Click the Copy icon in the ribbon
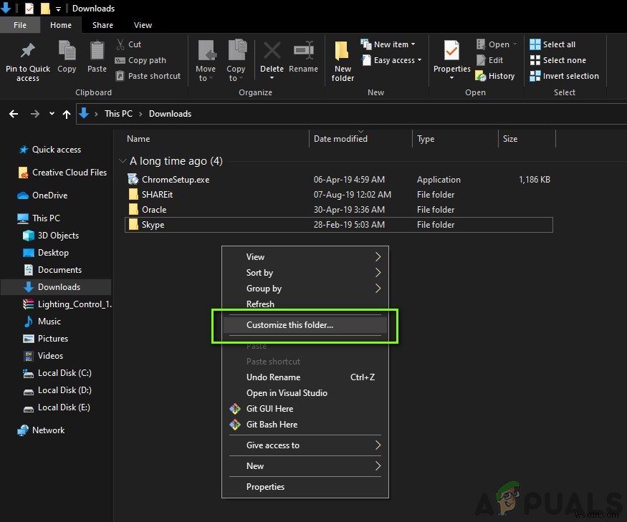This screenshot has width=627, height=522. click(67, 52)
